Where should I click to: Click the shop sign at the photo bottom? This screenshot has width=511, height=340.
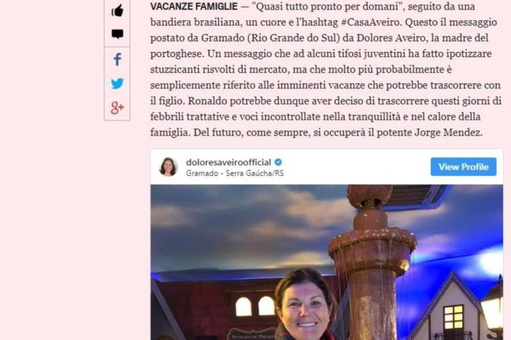click(x=252, y=335)
